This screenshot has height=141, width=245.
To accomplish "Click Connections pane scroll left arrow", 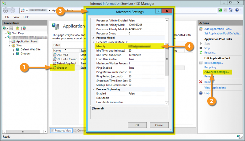I will 4,132.
